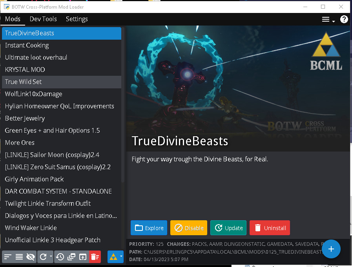Click the red uninstall all trash icon
Image resolution: width=352 pixels, height=267 pixels.
[x=94, y=257]
